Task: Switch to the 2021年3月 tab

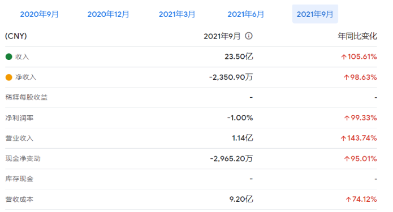Action: point(177,14)
